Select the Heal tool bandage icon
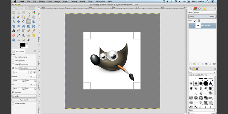Image resolution: width=228 pixels, height=114 pixels. click(34, 35)
